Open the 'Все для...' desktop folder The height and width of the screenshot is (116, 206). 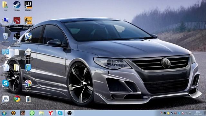[x=17, y=68]
